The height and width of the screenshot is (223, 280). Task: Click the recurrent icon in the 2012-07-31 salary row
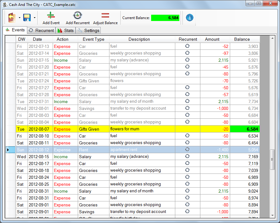click(x=187, y=101)
